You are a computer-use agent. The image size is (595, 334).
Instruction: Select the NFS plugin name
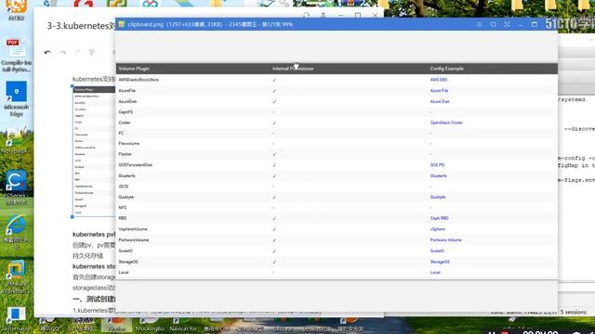click(x=122, y=208)
